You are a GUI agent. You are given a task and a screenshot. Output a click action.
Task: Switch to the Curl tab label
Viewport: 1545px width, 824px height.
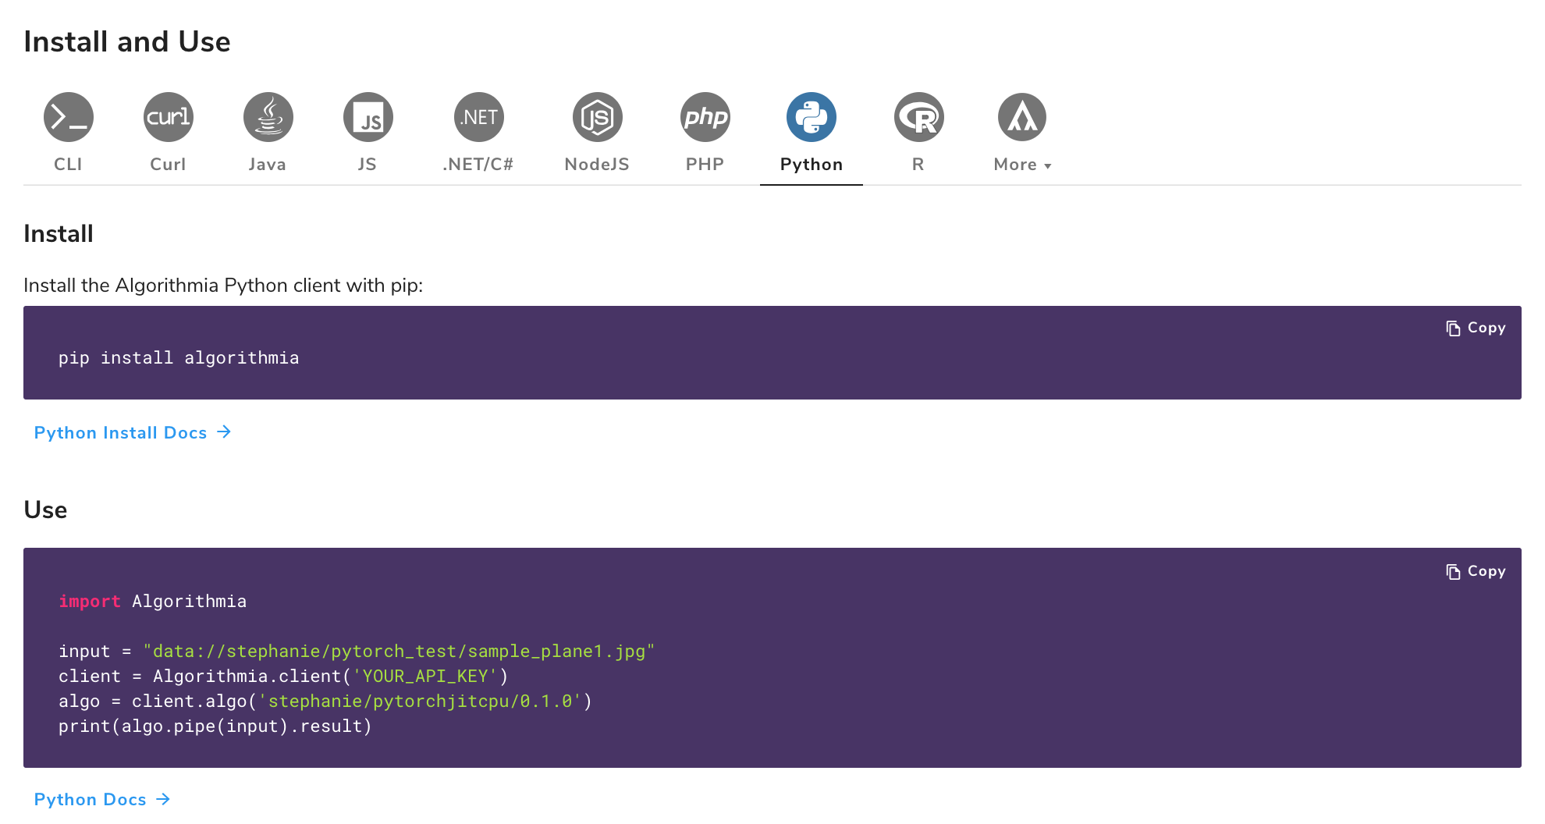point(168,165)
